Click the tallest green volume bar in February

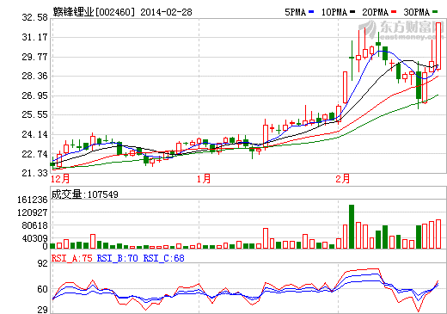point(352,226)
